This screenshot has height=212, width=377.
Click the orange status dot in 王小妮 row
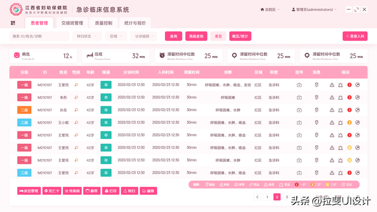pos(349,122)
